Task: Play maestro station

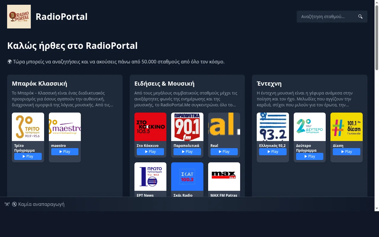Action: [x=65, y=152]
